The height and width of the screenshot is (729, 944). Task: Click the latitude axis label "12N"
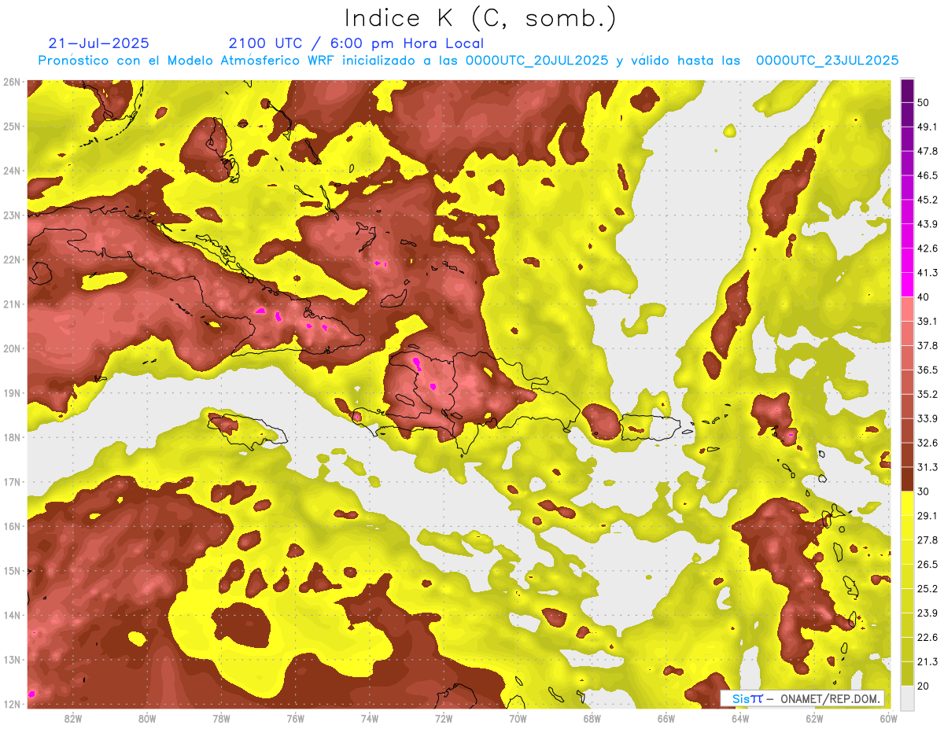pos(12,704)
